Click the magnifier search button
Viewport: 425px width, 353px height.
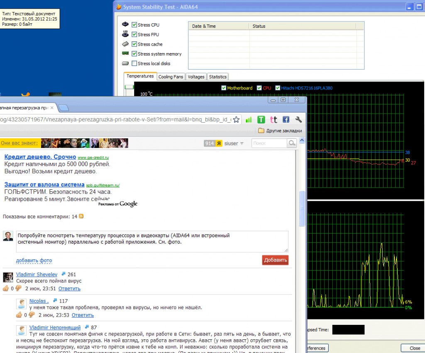point(292,143)
